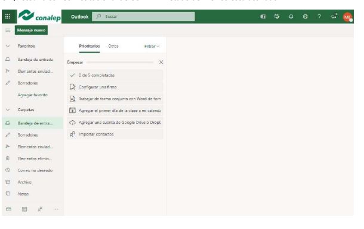The image size is (364, 229).
Task: Open the help question mark icon
Action: (x=319, y=17)
